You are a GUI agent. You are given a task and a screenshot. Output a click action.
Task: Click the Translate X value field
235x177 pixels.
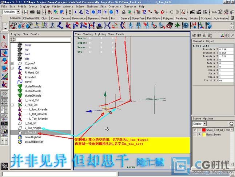click(226, 49)
